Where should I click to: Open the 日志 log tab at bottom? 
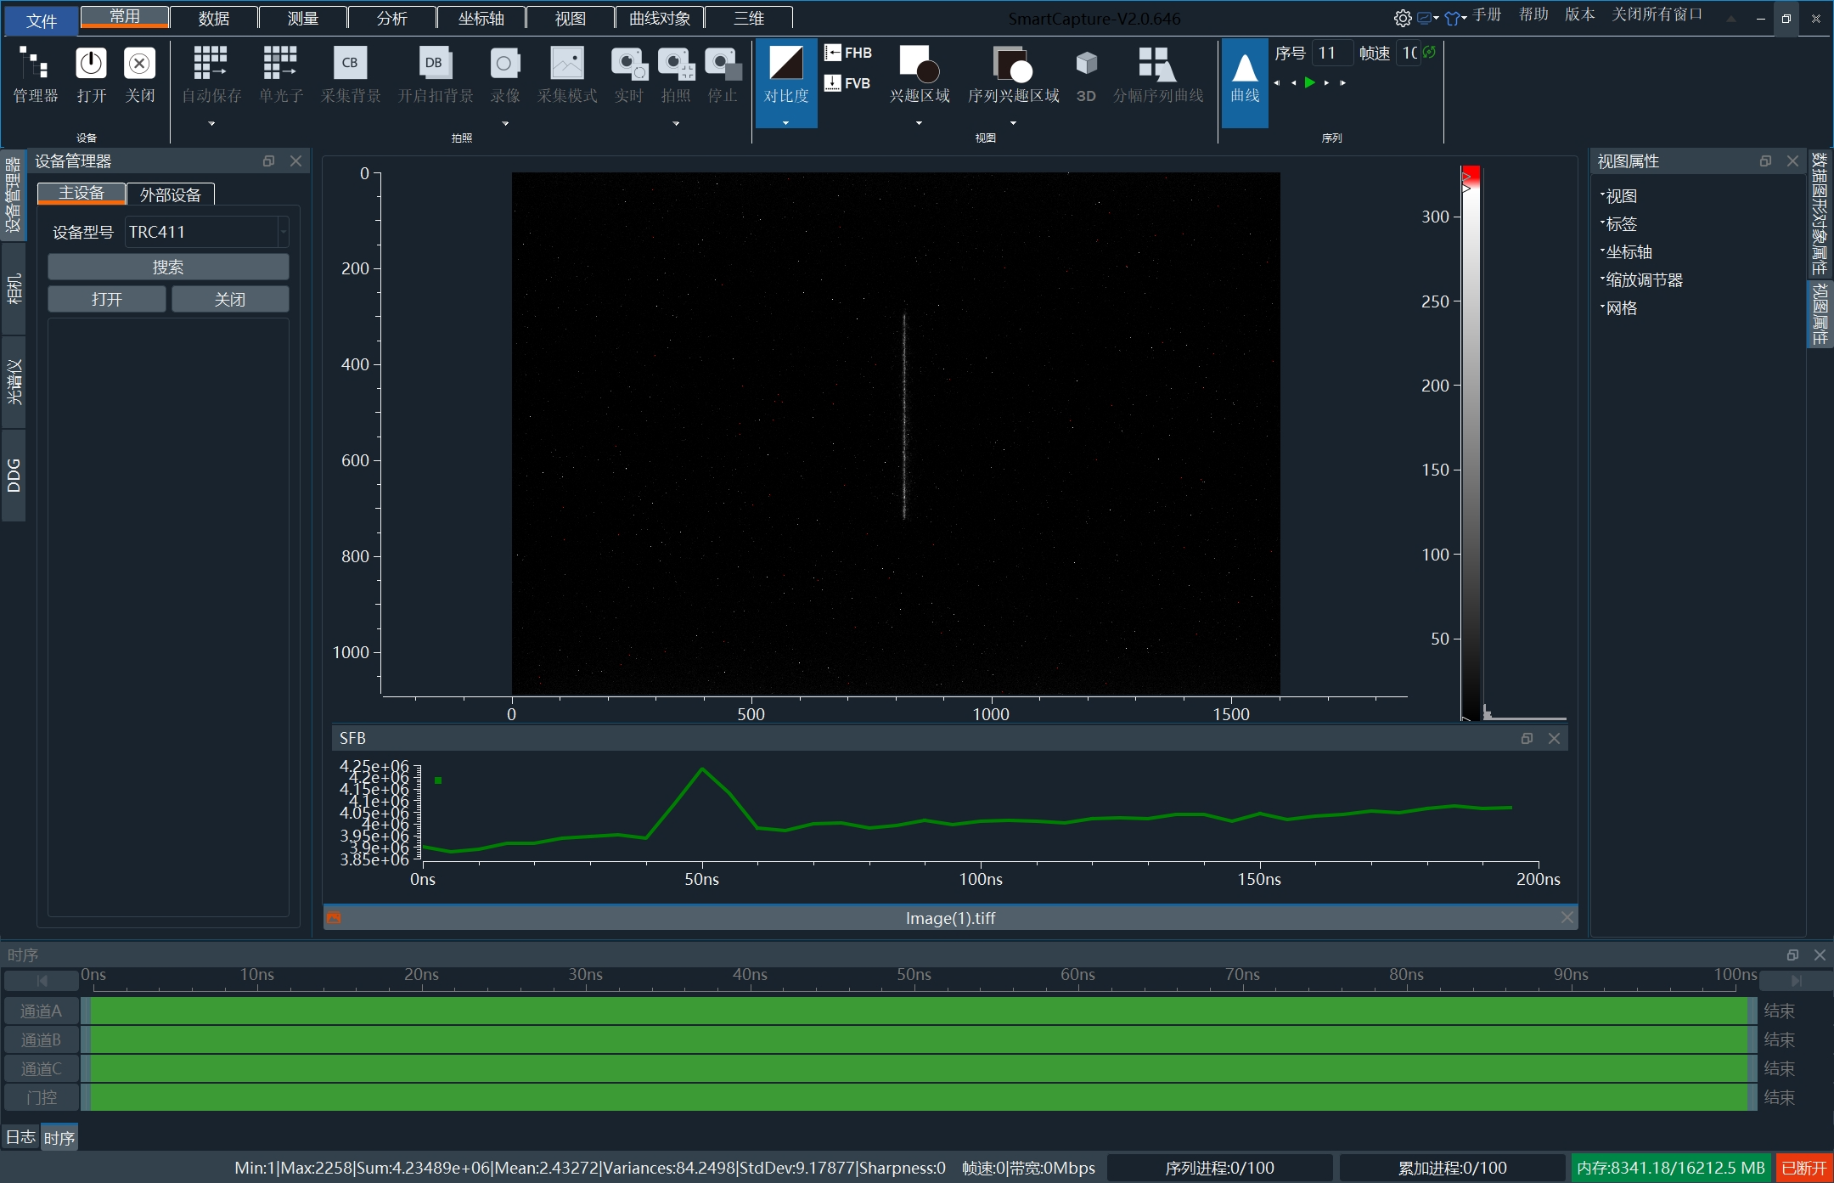(20, 1137)
